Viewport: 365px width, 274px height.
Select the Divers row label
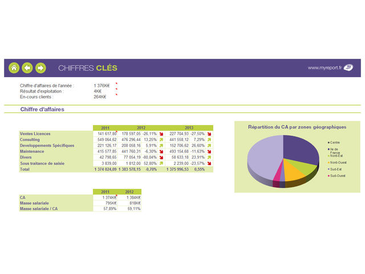[26, 158]
